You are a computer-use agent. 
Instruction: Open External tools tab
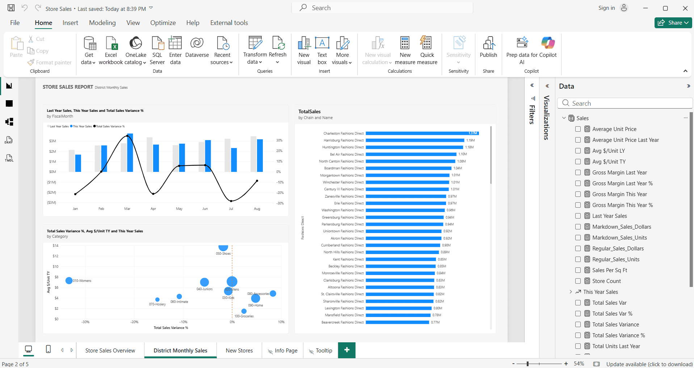tap(229, 23)
